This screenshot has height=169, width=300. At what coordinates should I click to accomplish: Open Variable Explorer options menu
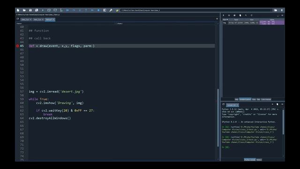pyautogui.click(x=282, y=15)
